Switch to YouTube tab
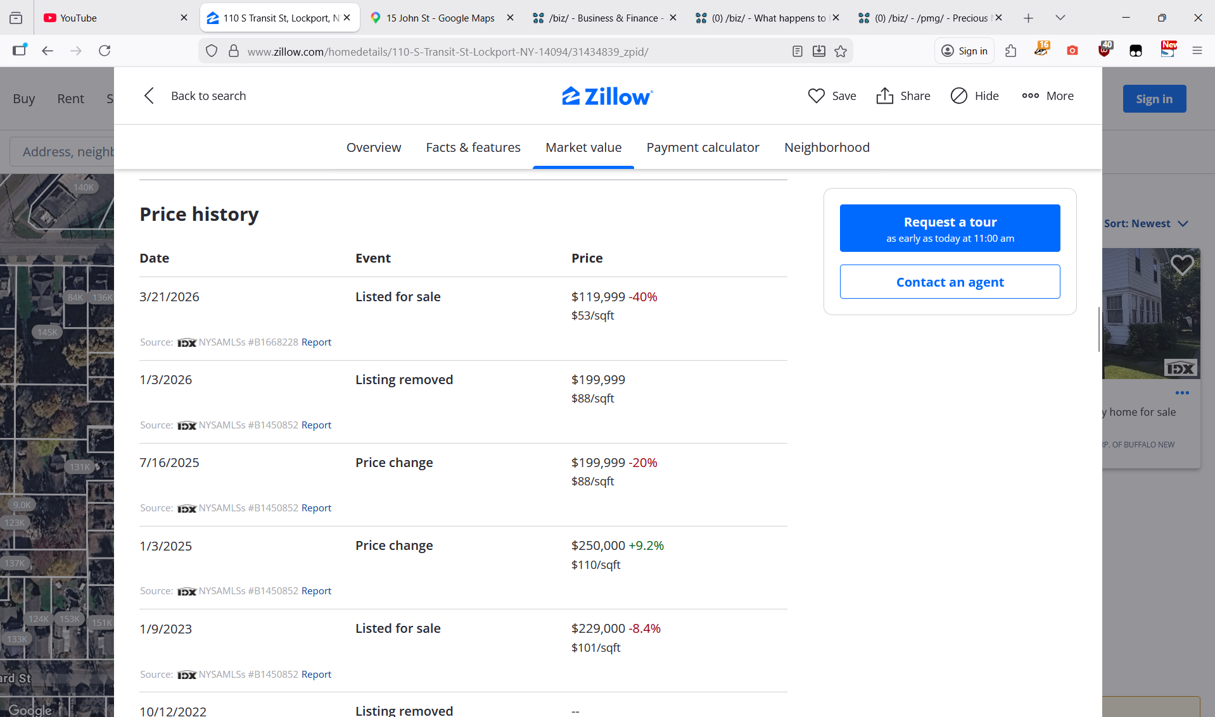This screenshot has height=717, width=1215. [x=115, y=18]
